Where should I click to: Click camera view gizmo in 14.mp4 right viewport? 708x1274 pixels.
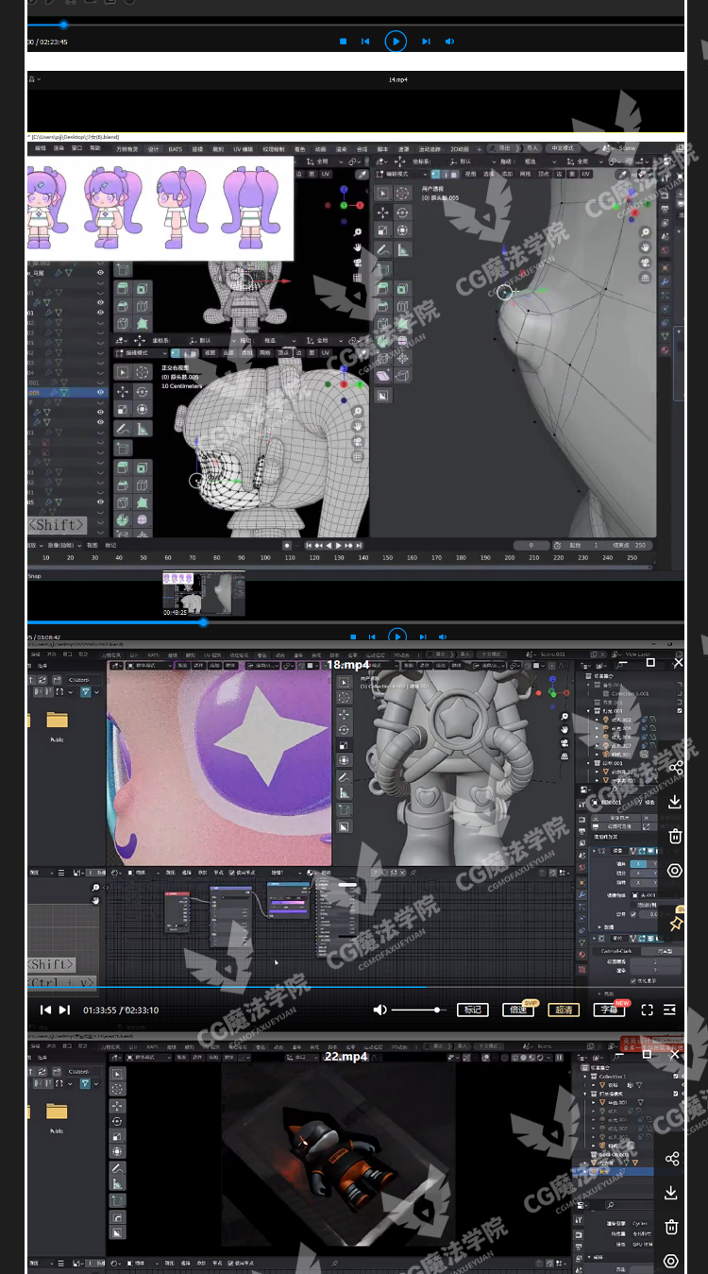tap(645, 263)
